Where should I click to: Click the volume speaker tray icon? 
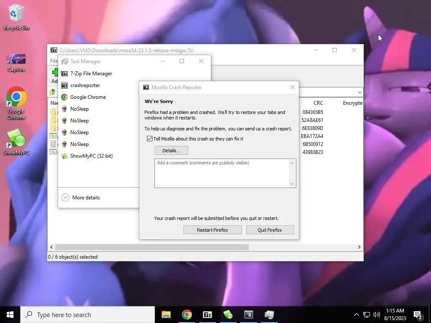pos(377,315)
